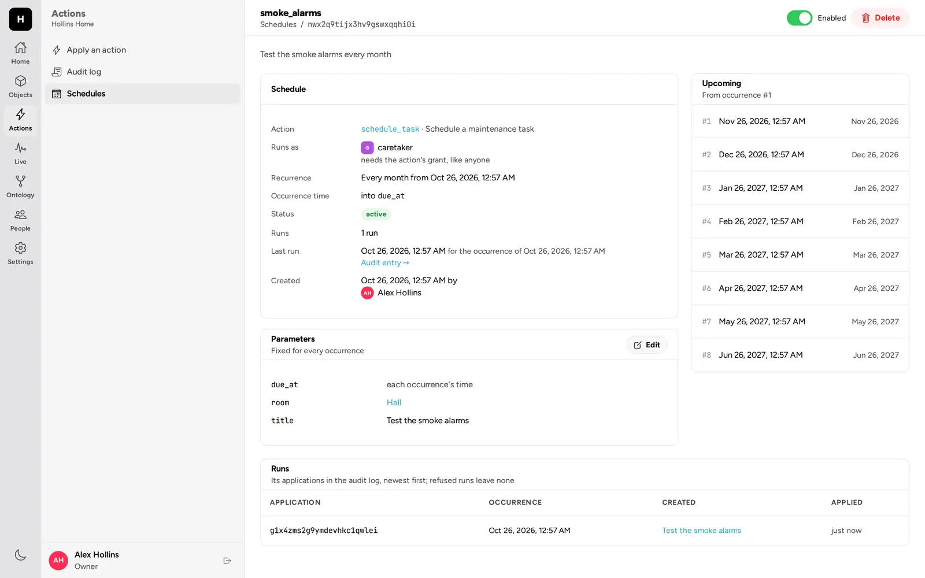Open the Audit entry link
Screen dimensions: 925x578
coord(385,263)
